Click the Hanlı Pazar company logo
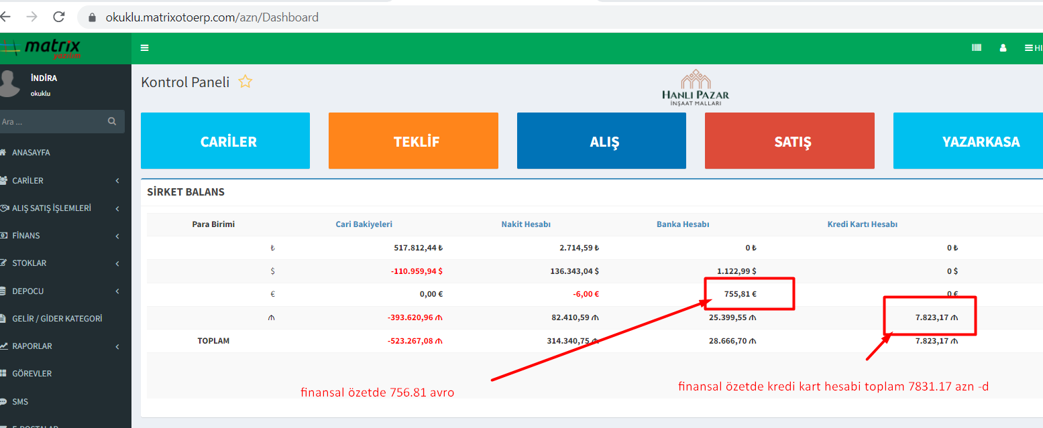1043x428 pixels. (x=695, y=88)
